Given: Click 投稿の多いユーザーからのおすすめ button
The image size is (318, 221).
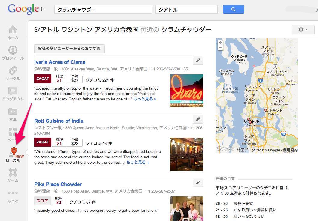Looking at the screenshot, I should click(69, 49).
